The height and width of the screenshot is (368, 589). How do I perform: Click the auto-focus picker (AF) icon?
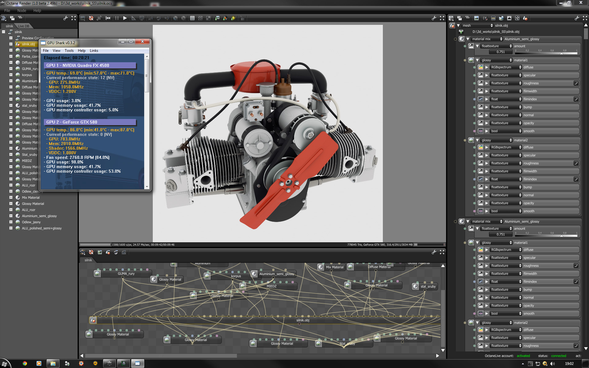coord(150,18)
